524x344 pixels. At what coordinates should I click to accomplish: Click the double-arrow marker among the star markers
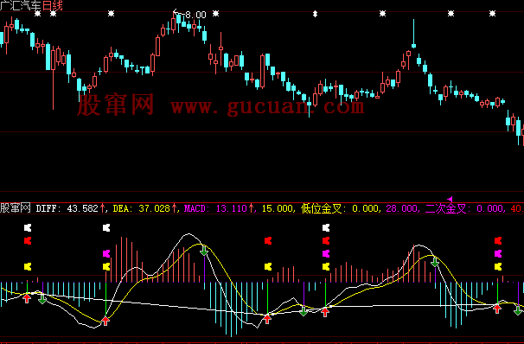coord(315,14)
